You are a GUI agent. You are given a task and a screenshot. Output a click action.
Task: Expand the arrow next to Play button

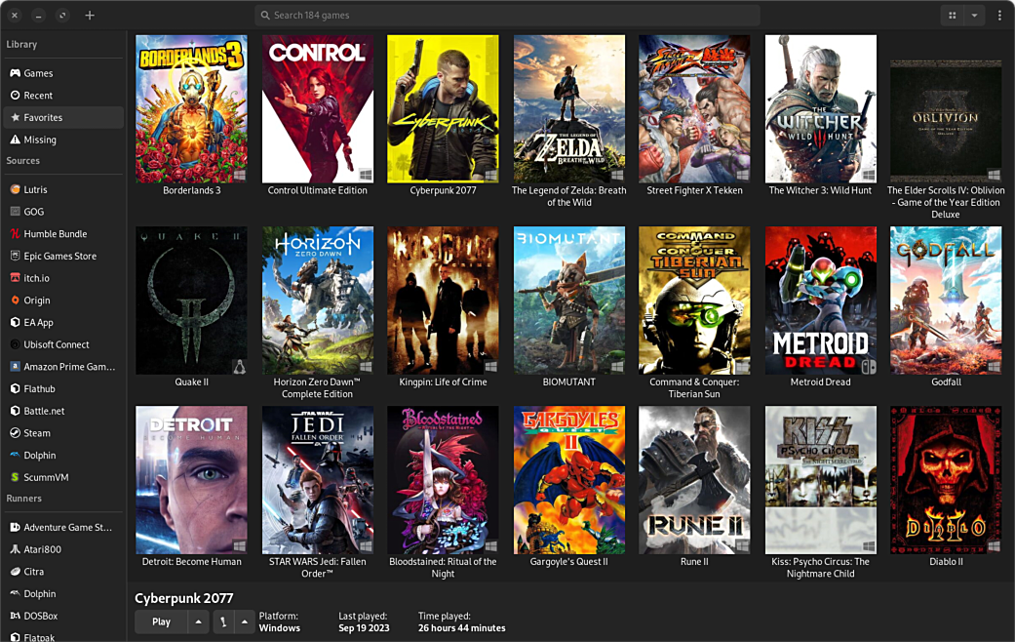pyautogui.click(x=199, y=622)
